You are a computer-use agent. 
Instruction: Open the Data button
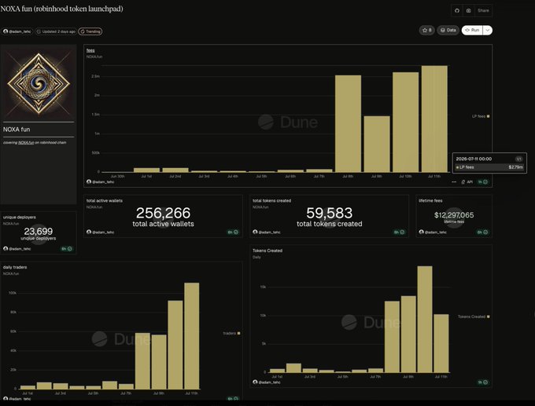[448, 30]
